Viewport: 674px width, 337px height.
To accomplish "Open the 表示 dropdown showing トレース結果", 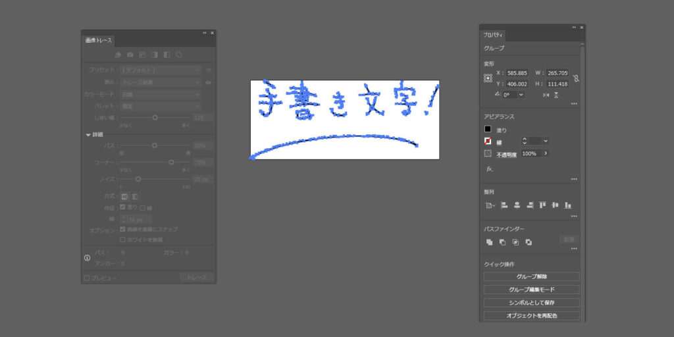I will [x=161, y=82].
